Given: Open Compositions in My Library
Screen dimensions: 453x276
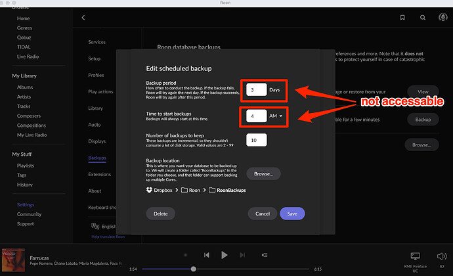Looking at the screenshot, I should click(x=32, y=126).
